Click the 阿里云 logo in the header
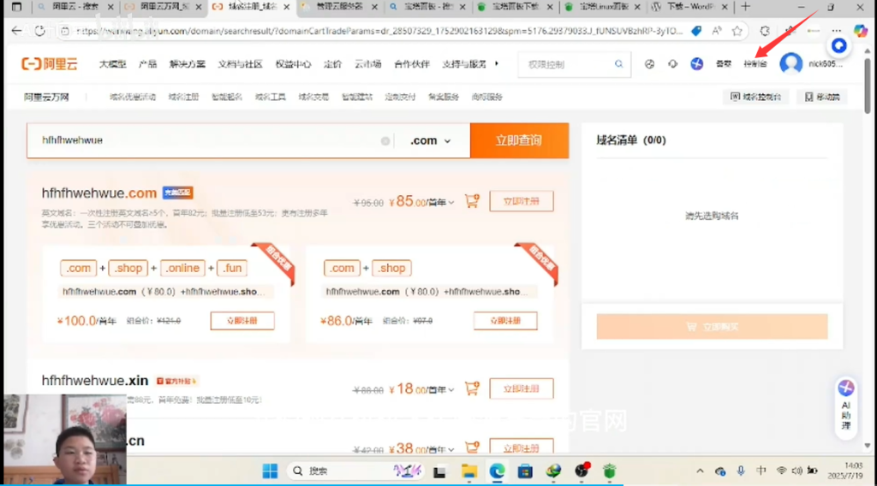The image size is (877, 486). 49,64
